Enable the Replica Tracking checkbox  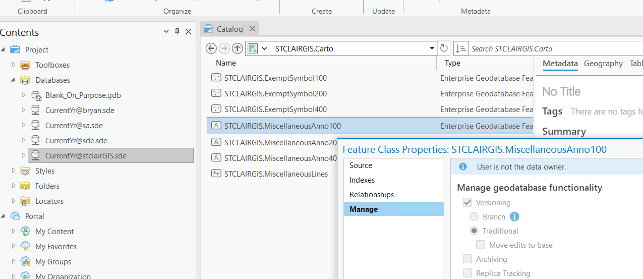coord(467,273)
